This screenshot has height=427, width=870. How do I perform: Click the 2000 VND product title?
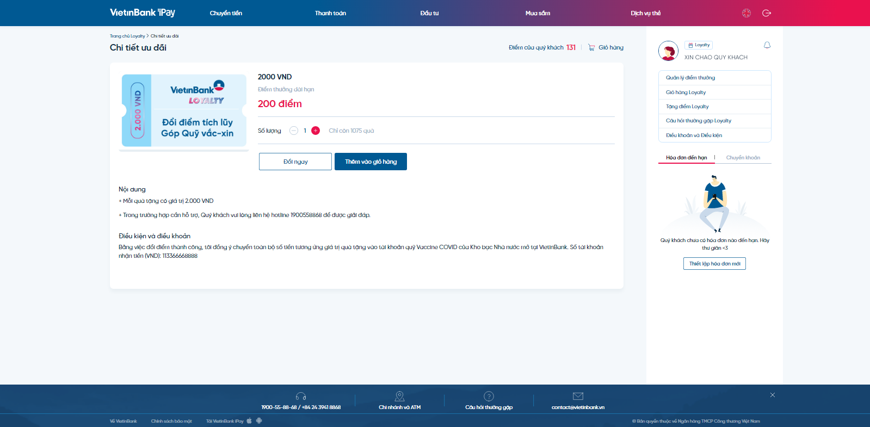[x=275, y=77]
